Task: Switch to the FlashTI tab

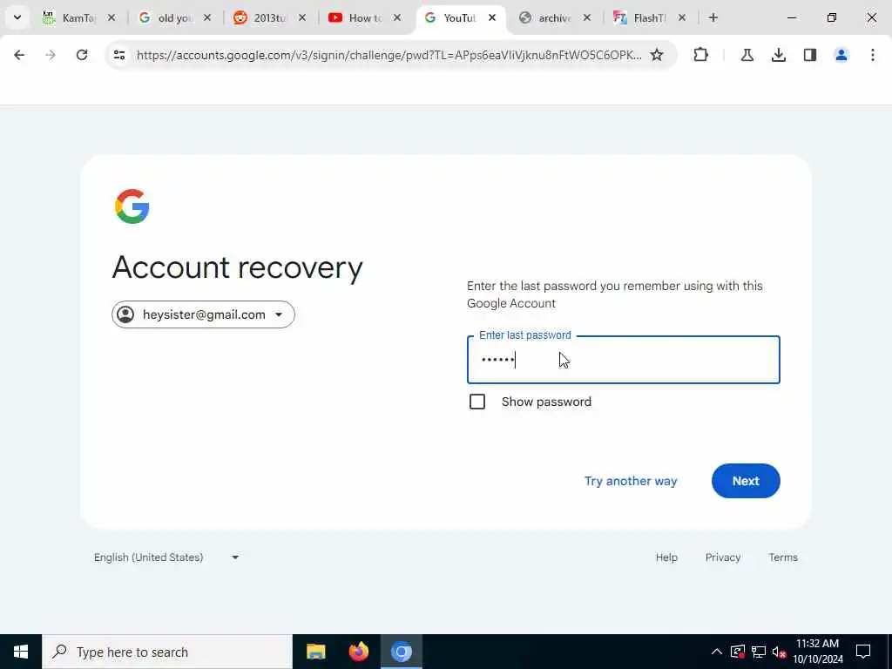Action: 649,17
